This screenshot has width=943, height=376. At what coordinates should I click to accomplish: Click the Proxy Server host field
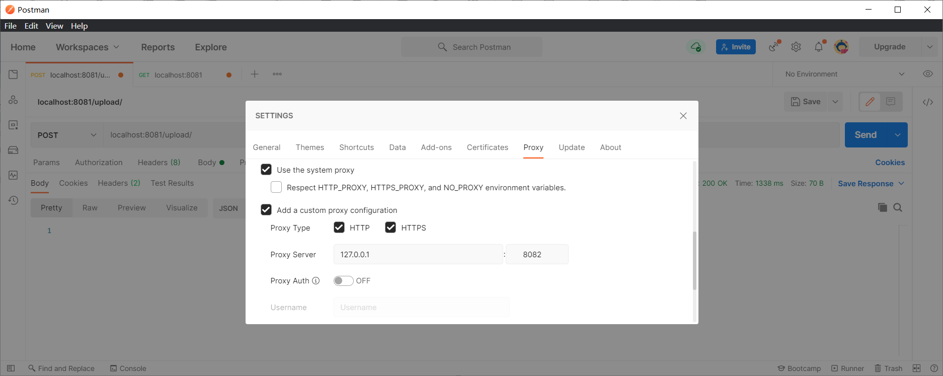[418, 254]
